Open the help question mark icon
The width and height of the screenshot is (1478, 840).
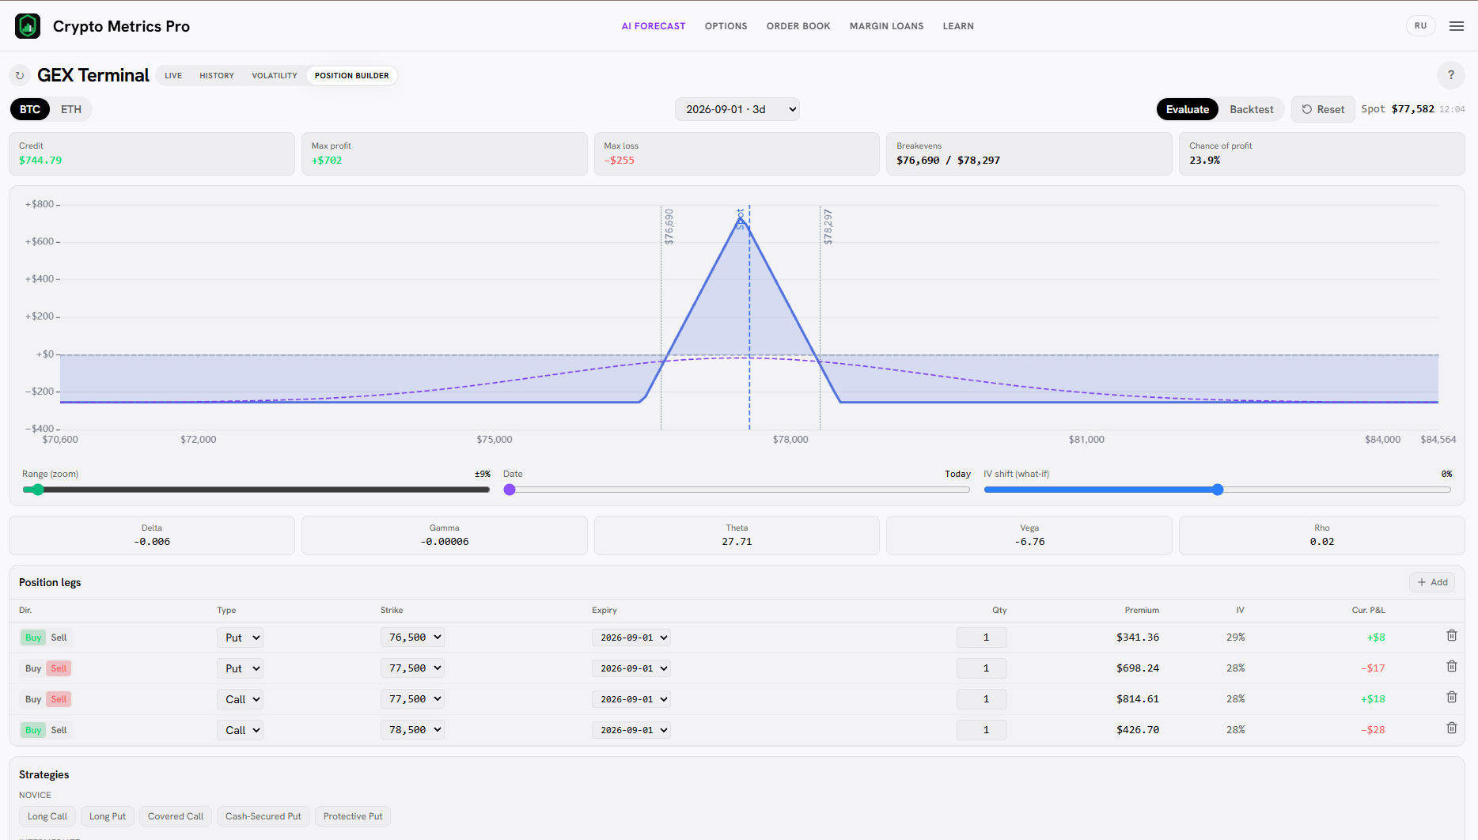(1450, 75)
